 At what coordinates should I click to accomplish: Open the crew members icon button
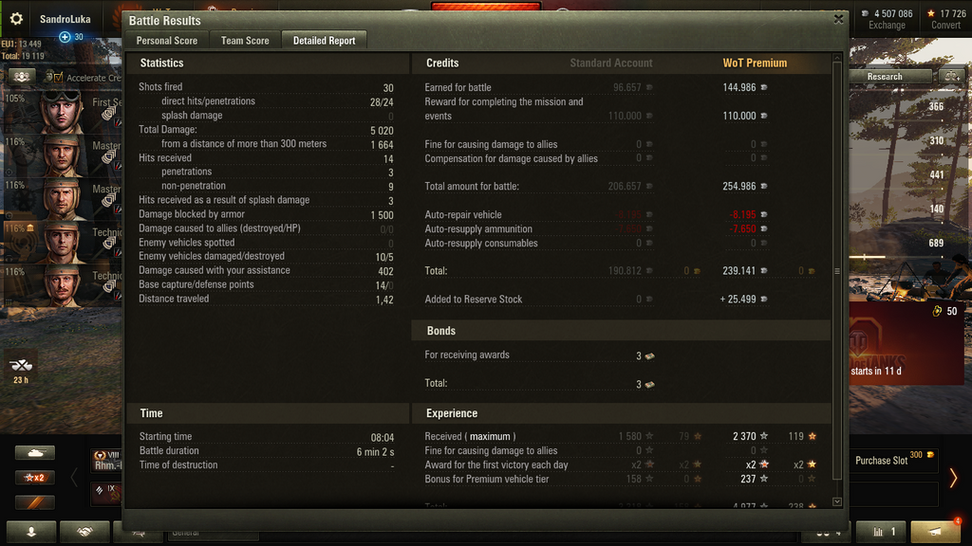(x=22, y=77)
